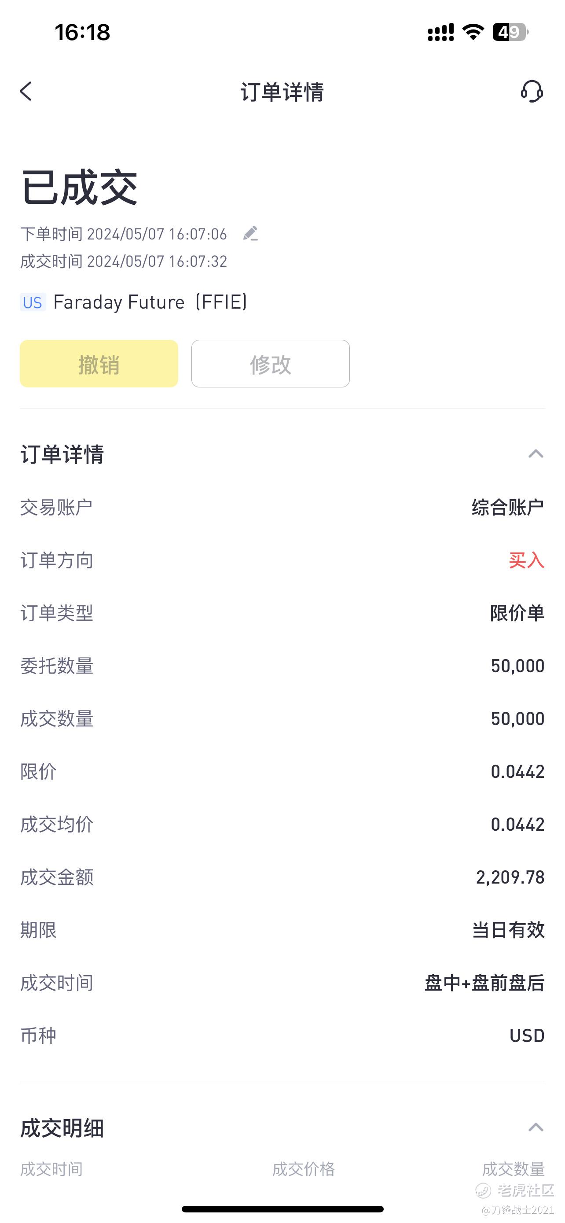
Task: Tap the battery indicator in status bar
Action: coord(510,32)
